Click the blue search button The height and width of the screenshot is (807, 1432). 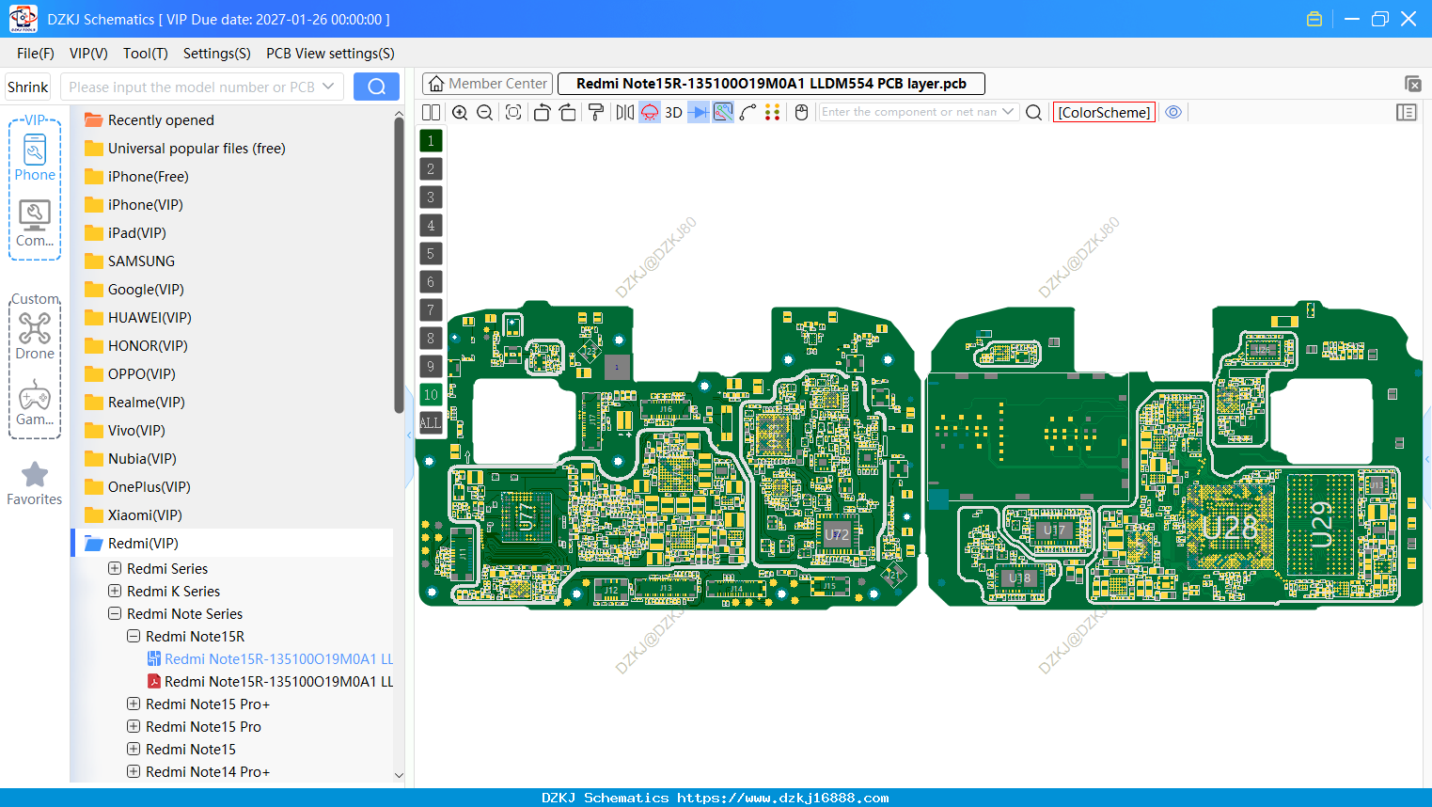coord(376,87)
